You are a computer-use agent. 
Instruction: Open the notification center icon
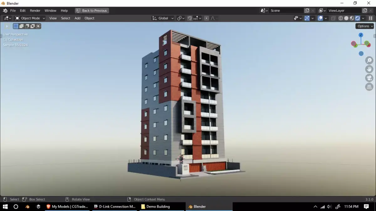(x=366, y=207)
